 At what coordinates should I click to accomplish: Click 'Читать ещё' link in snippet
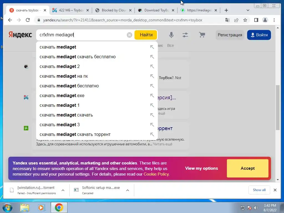pos(163,144)
